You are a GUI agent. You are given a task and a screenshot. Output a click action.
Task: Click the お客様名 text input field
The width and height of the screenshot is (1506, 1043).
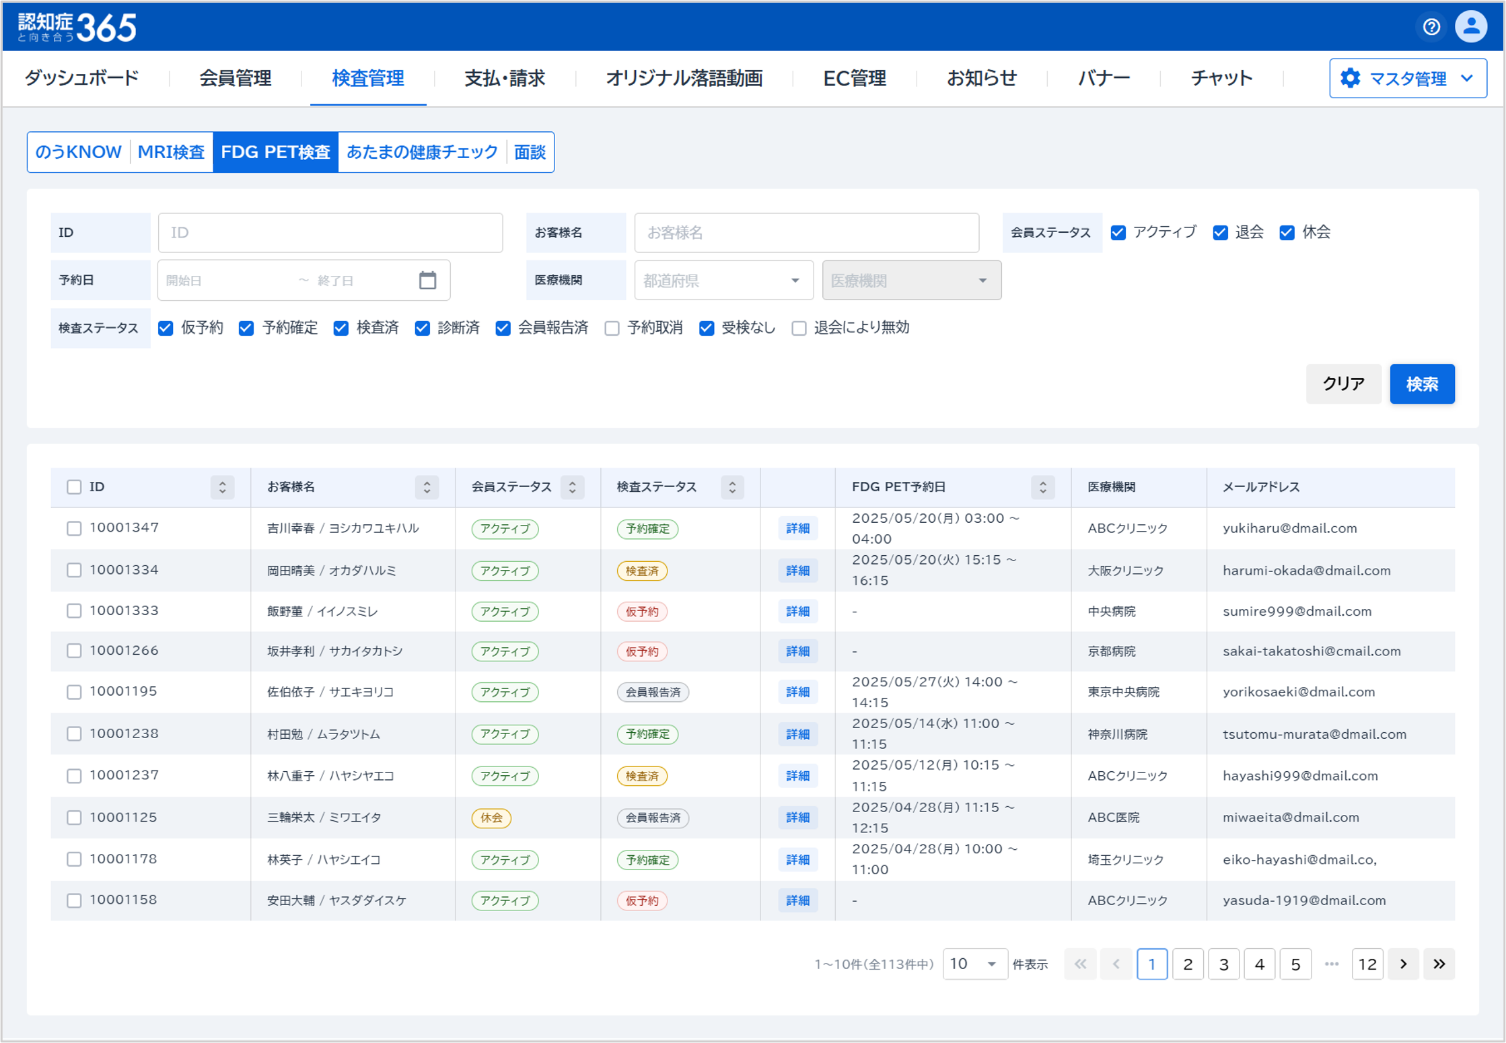tap(806, 233)
